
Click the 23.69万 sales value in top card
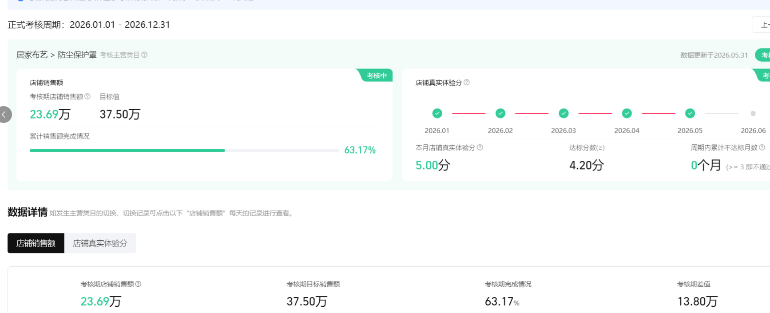pyautogui.click(x=50, y=115)
